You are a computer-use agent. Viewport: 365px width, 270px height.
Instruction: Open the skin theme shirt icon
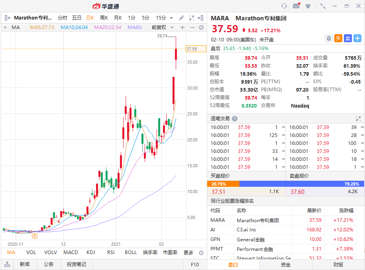tap(308, 6)
